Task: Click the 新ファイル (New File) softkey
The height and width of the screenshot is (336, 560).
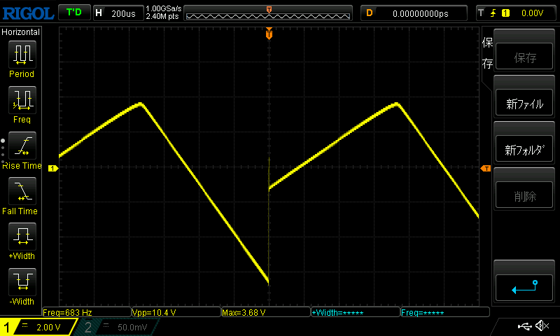Action: [x=524, y=103]
